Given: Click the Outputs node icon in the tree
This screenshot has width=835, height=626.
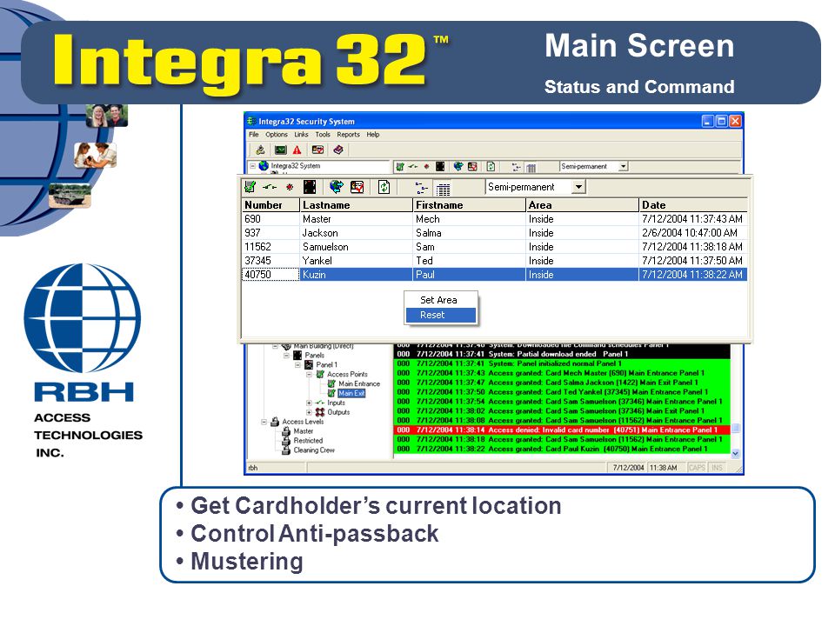Looking at the screenshot, I should pyautogui.click(x=320, y=412).
